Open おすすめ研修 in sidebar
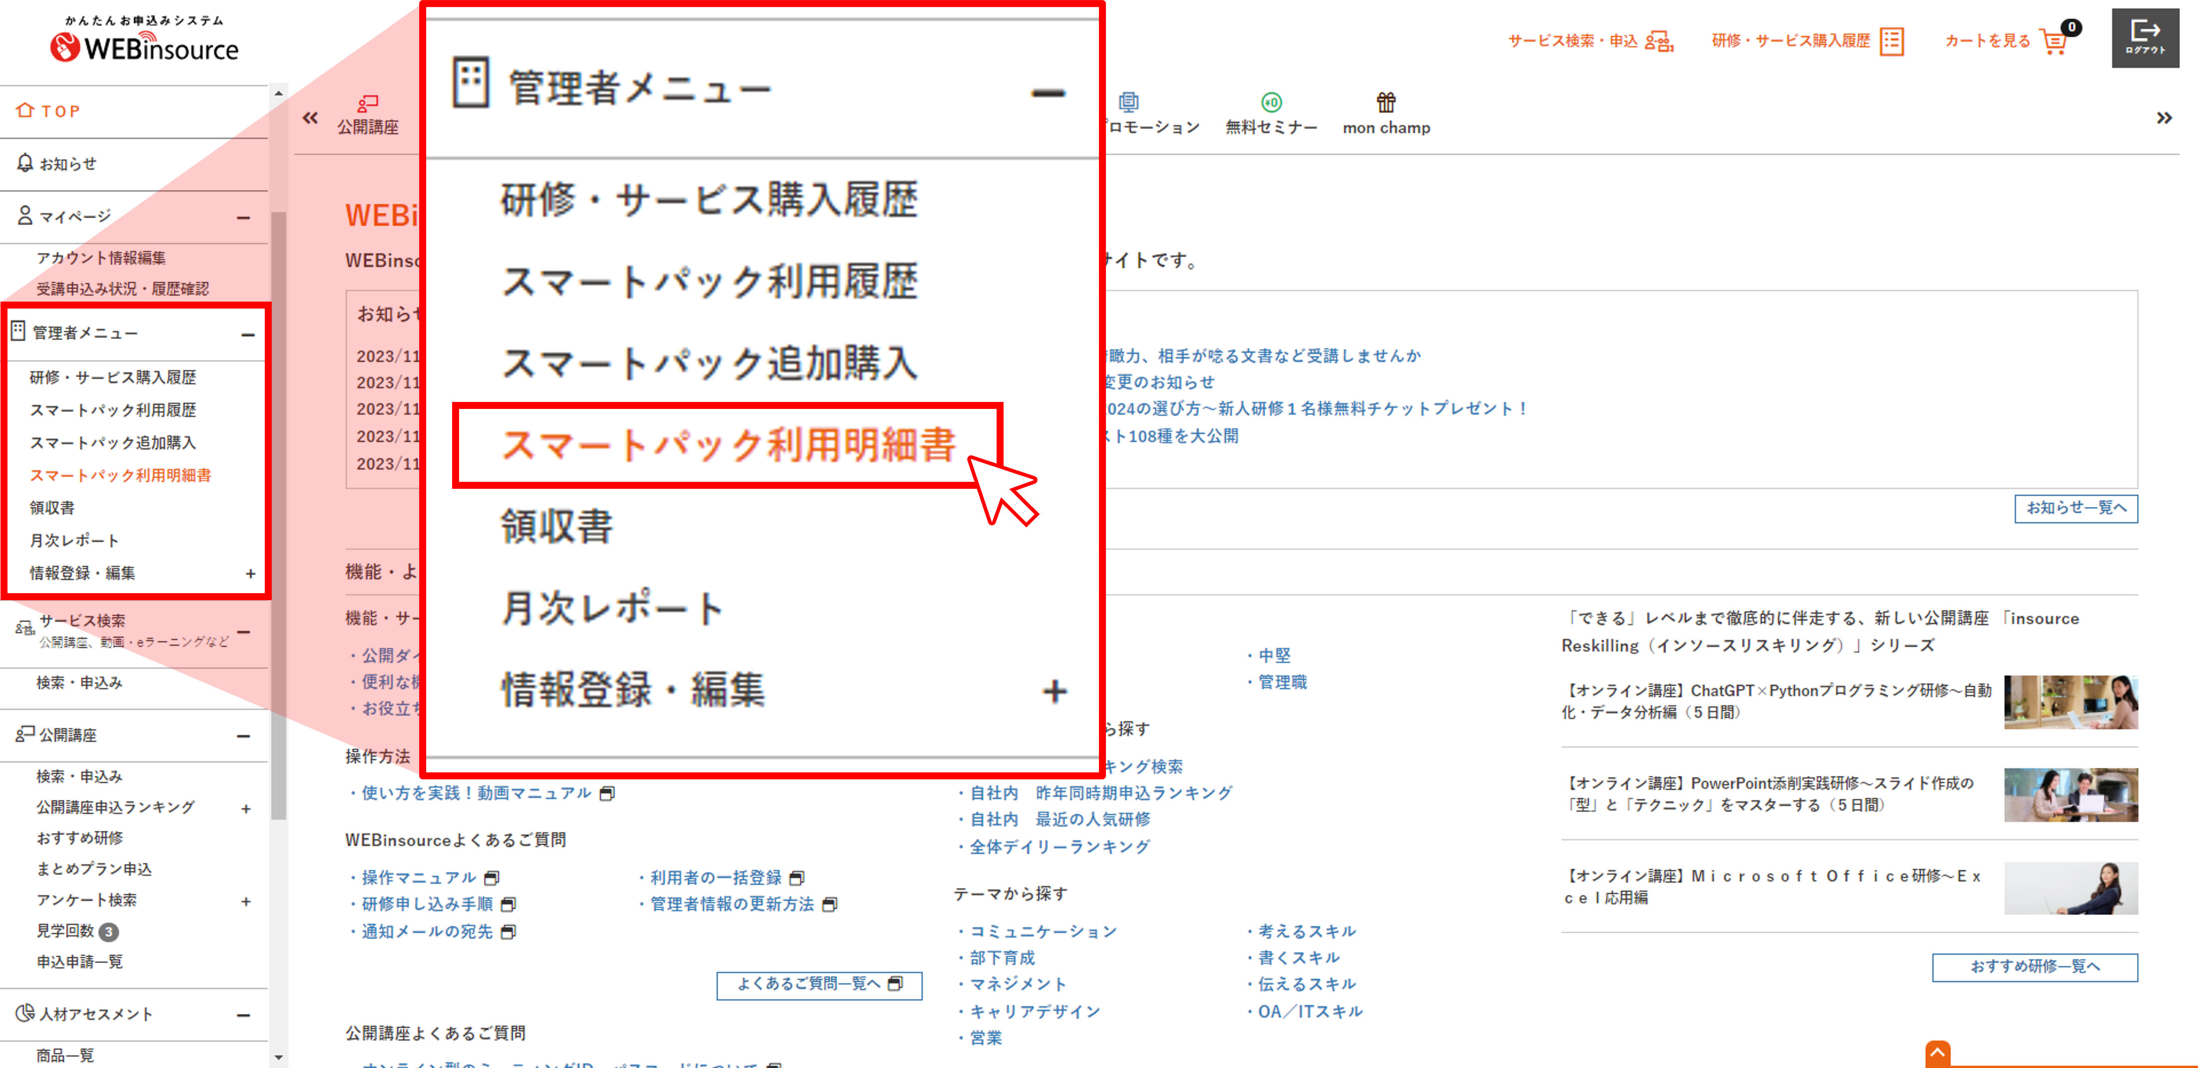This screenshot has height=1068, width=2198. pyautogui.click(x=79, y=838)
